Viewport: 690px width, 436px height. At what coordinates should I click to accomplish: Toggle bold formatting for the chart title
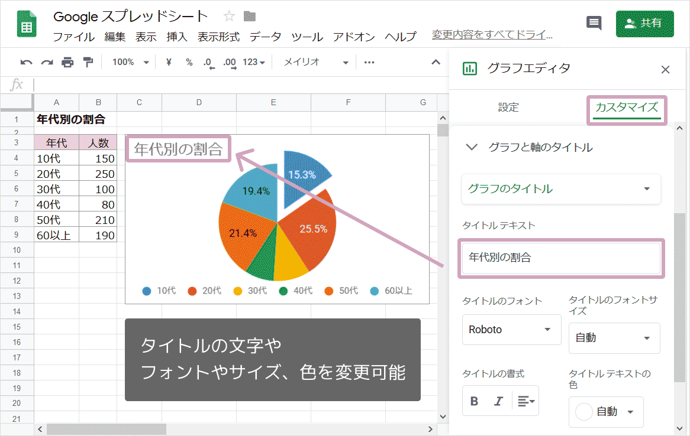[474, 401]
